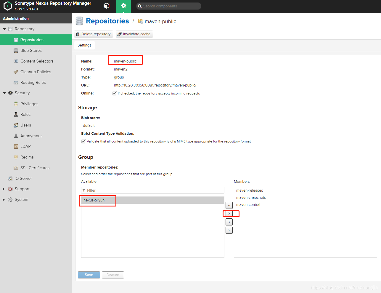Expand the Support tree section
This screenshot has height=293, width=381.
[4, 189]
